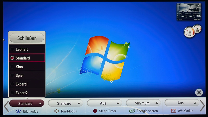Click the AV-Modus label text
Viewport: 208px width, 117px height.
[185, 111]
